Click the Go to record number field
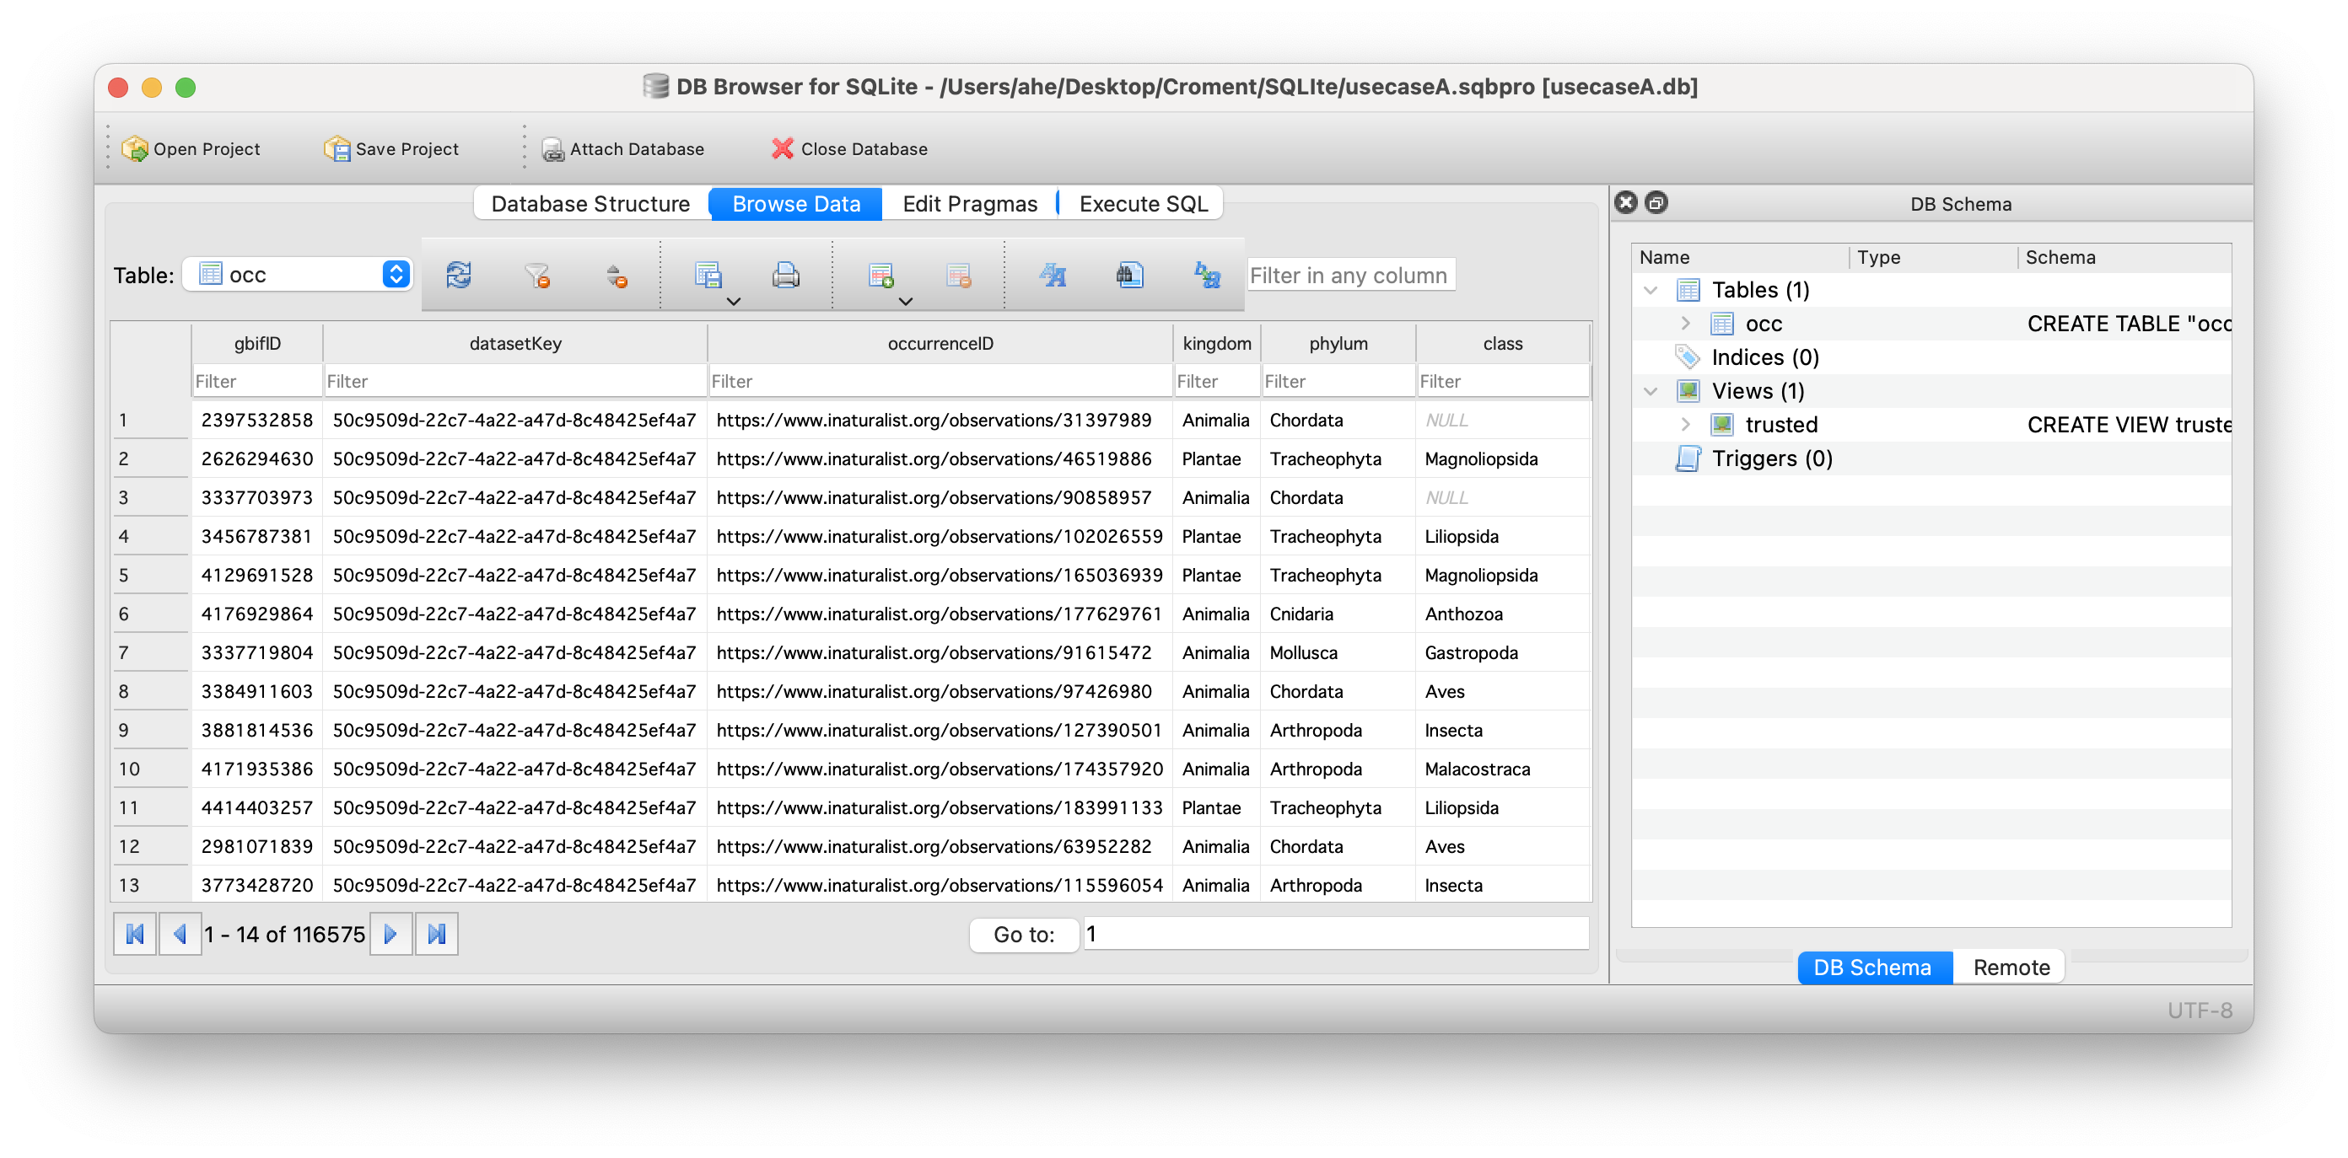Image resolution: width=2348 pixels, height=1158 pixels. [x=1334, y=934]
